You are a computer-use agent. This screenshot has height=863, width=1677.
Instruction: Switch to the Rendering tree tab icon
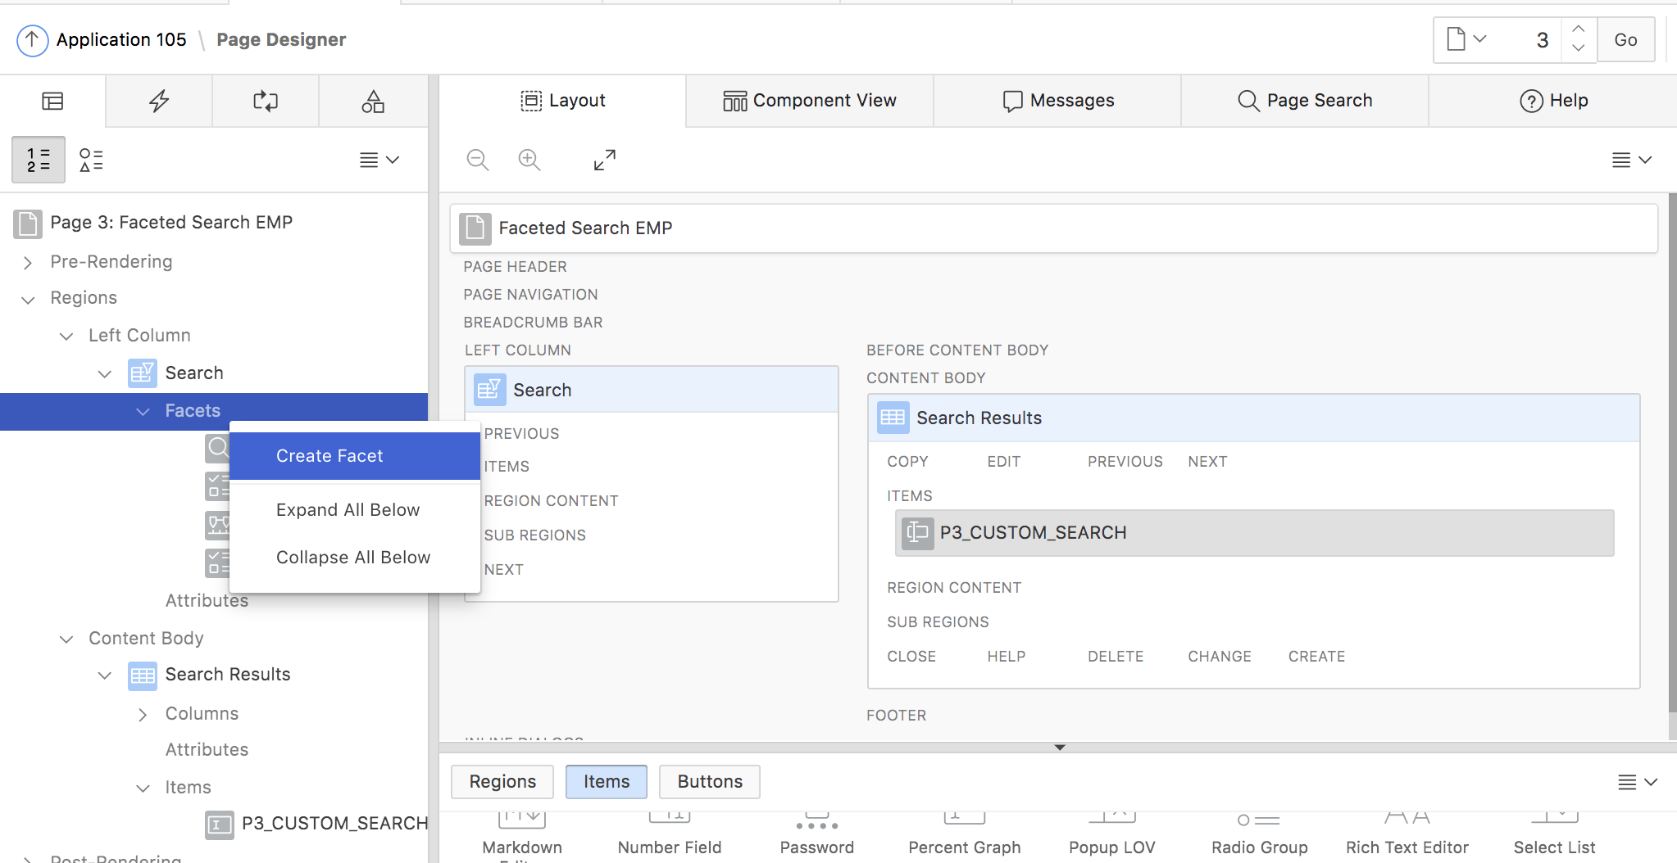coord(52,101)
